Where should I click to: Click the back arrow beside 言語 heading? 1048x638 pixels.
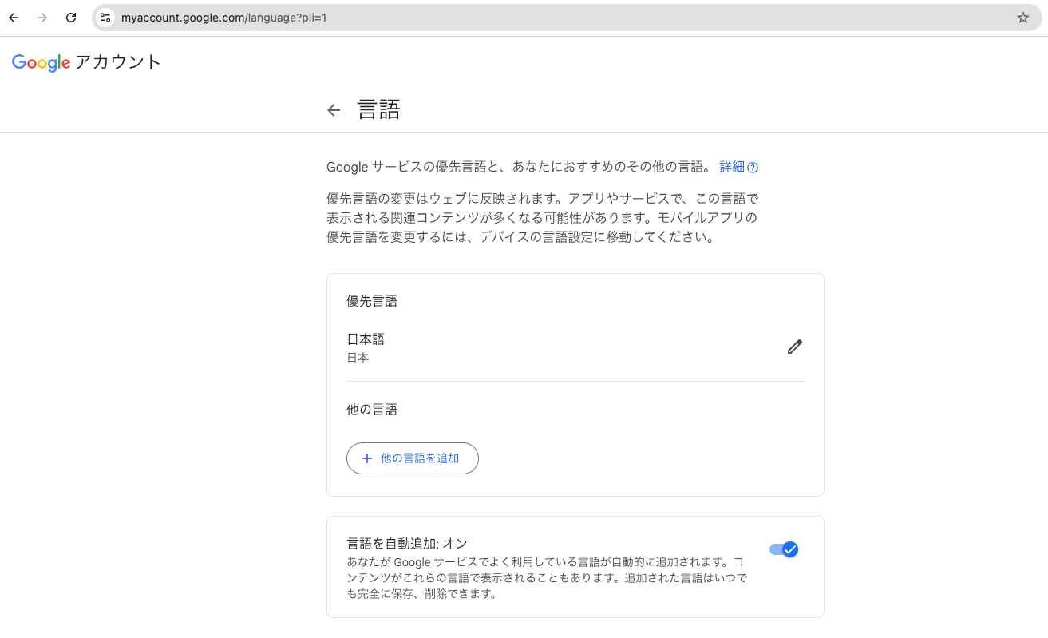click(334, 110)
